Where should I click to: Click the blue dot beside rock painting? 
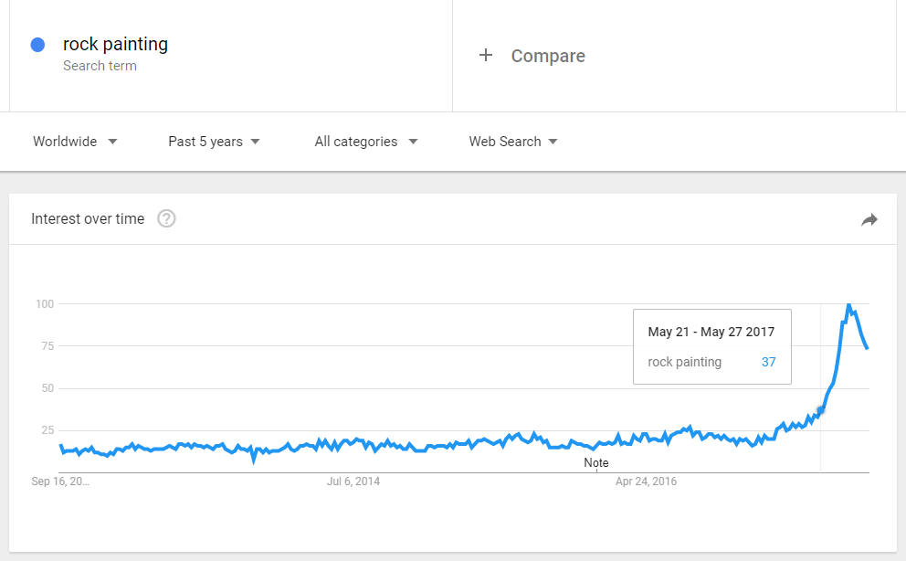(x=37, y=45)
